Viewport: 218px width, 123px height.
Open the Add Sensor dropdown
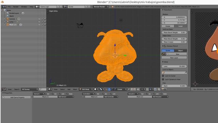coord(66,97)
